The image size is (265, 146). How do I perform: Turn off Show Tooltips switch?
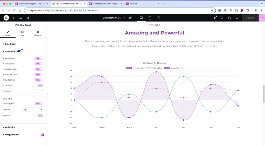tap(39, 80)
